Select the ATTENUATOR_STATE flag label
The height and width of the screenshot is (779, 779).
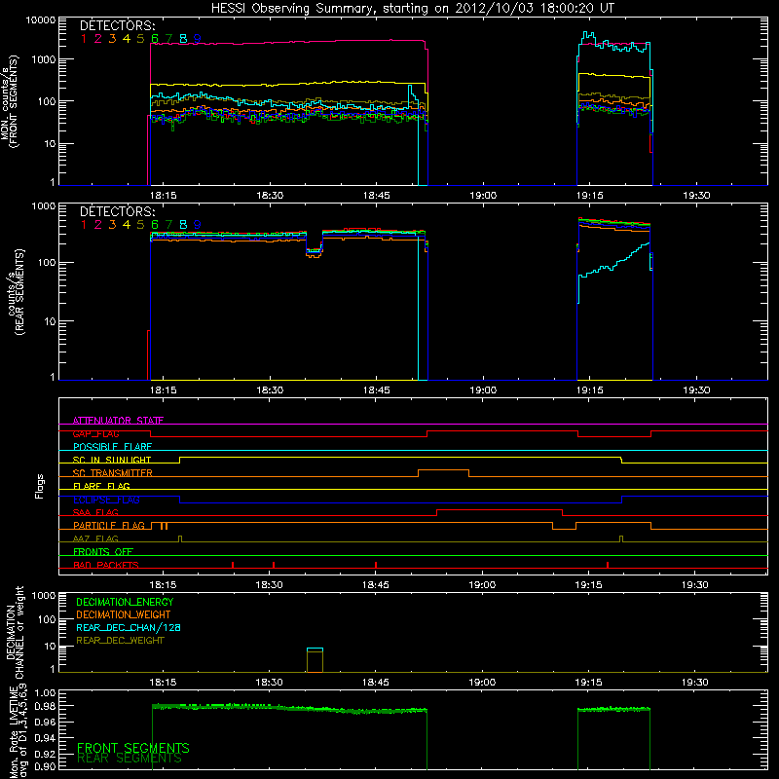pyautogui.click(x=118, y=421)
